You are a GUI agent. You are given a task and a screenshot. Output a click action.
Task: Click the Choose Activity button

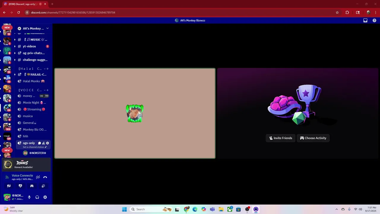(x=313, y=138)
